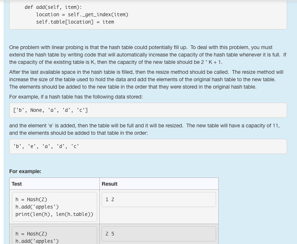Viewport: 297px width, 244px height.
Task: Click the code box showing resized element order
Action: [x=148, y=146]
